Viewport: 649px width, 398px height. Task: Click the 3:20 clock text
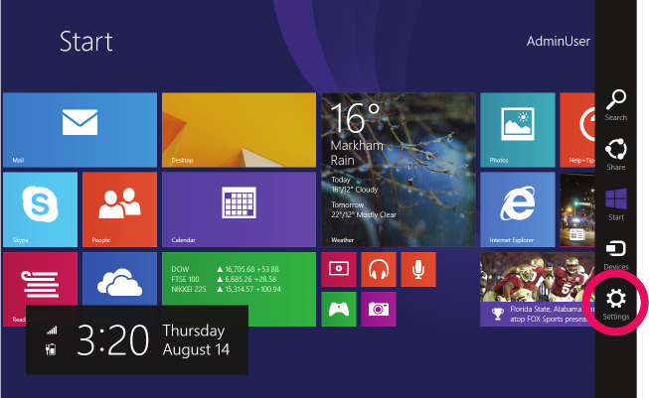click(x=112, y=340)
